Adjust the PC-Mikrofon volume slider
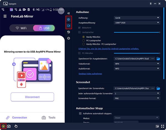The width and height of the screenshot is (166, 130). 137,53
